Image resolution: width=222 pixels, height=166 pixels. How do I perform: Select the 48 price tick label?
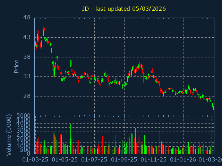point(27,18)
